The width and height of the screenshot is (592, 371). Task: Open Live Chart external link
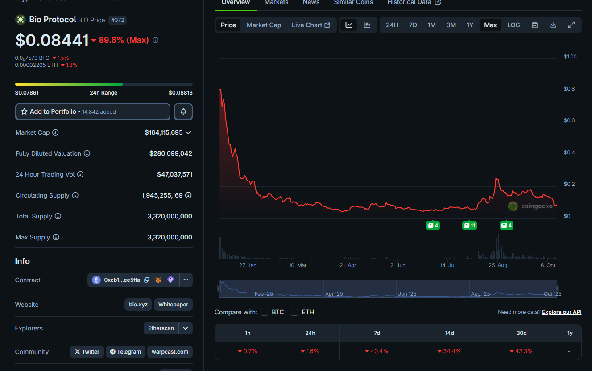pos(311,25)
